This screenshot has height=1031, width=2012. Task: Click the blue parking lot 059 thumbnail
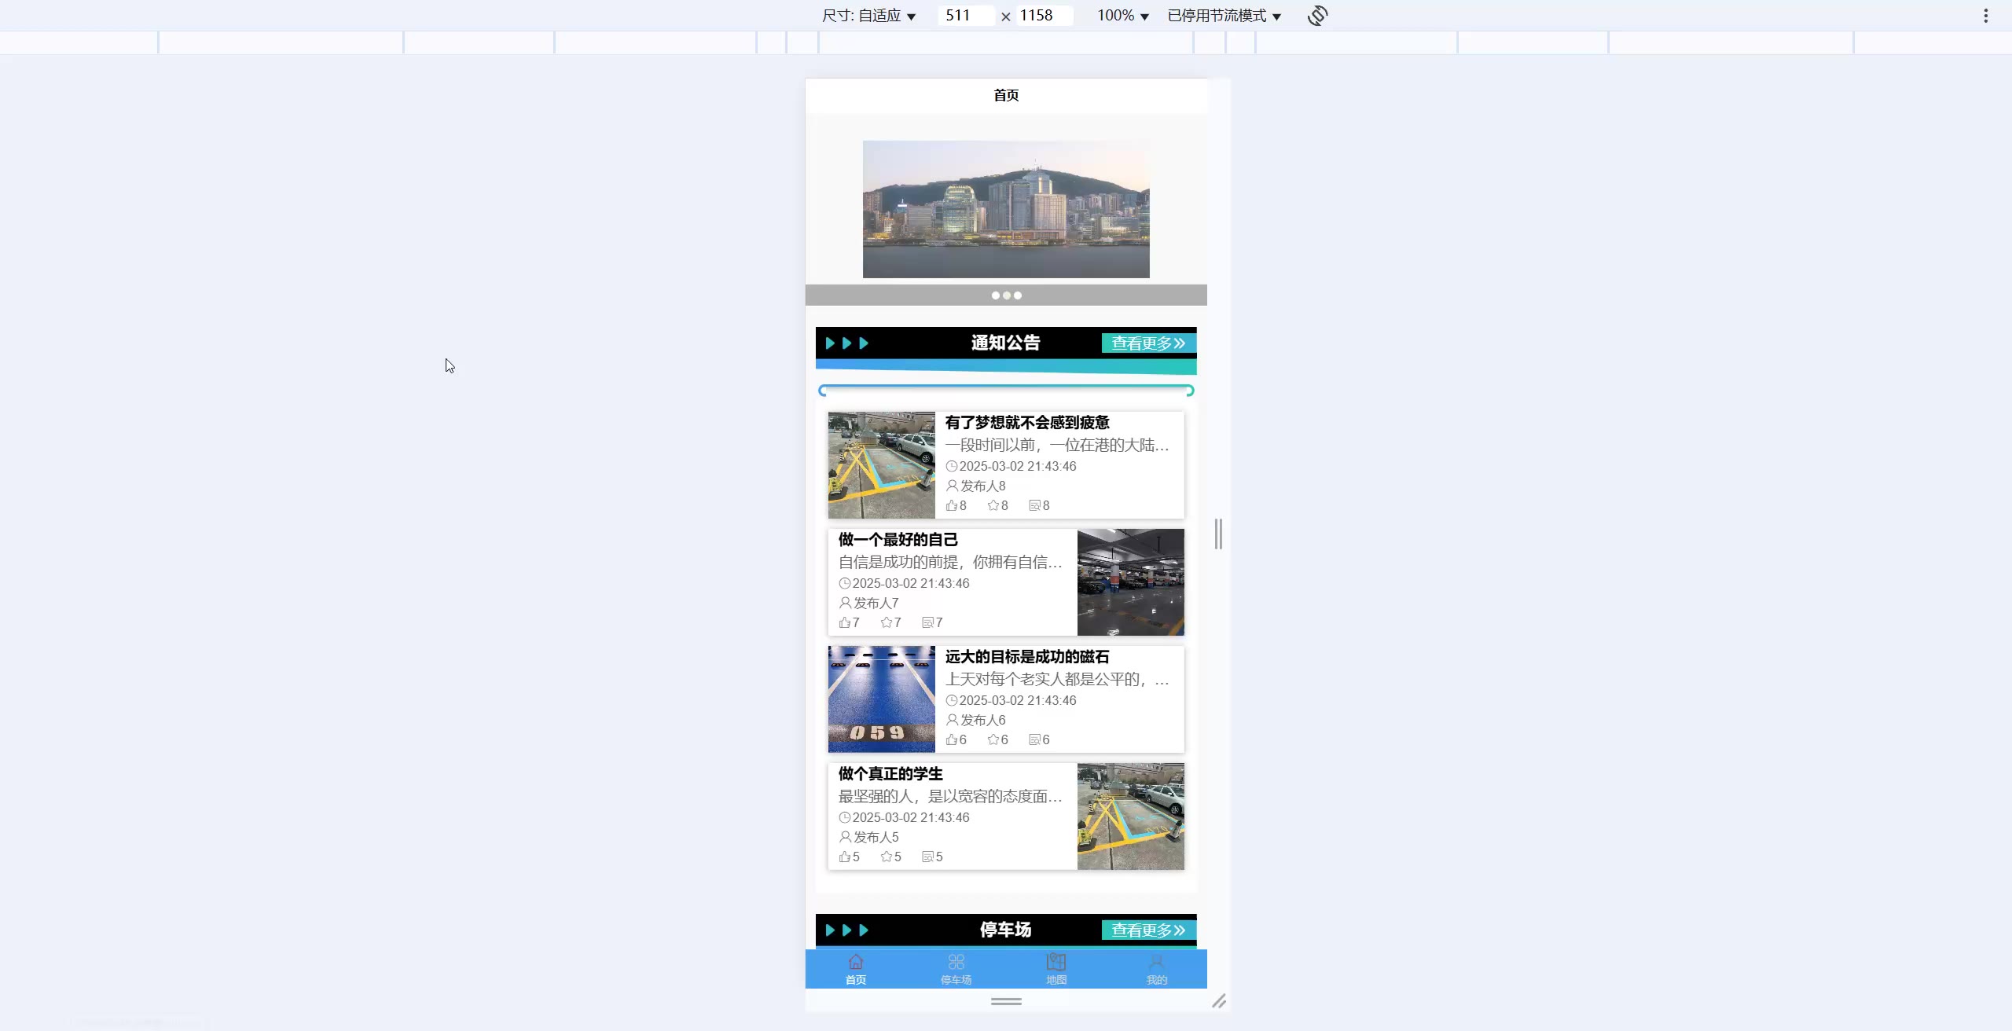click(x=881, y=699)
